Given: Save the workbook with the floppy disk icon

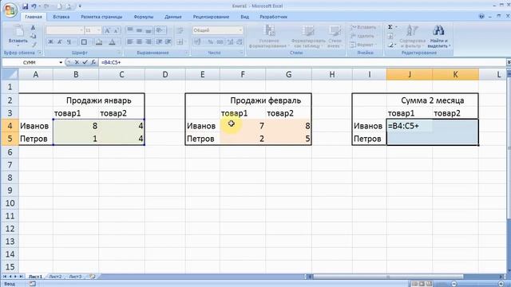Looking at the screenshot, I should pyautogui.click(x=26, y=6).
